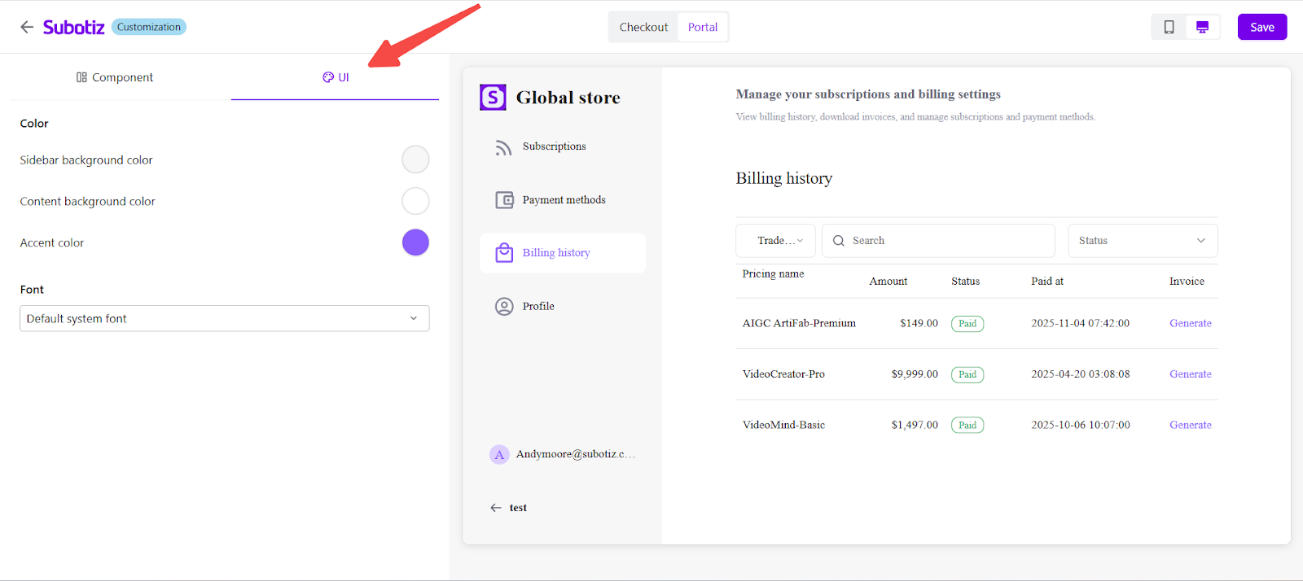This screenshot has height=581, width=1303.
Task: Click the back arrow beside Subotiz logo
Action: click(27, 27)
